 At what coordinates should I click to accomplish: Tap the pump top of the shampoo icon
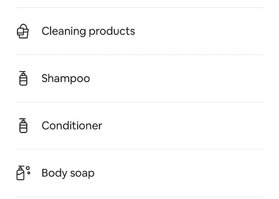coord(23,73)
